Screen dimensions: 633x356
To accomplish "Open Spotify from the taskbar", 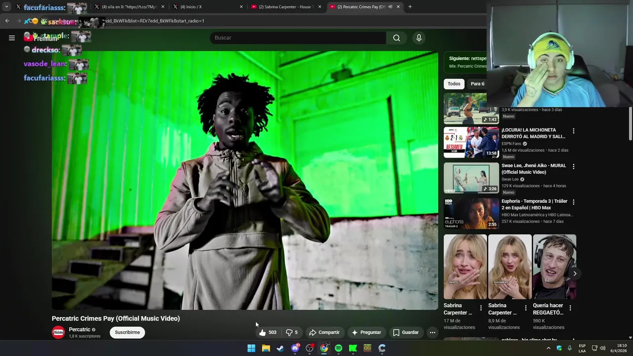I will click(338, 348).
